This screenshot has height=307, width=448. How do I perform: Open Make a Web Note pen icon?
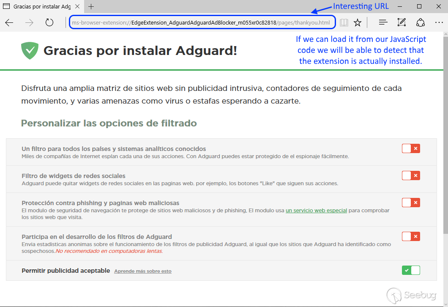pos(402,22)
